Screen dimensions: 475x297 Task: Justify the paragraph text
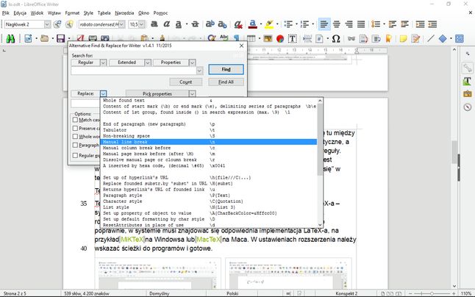tap(361, 24)
